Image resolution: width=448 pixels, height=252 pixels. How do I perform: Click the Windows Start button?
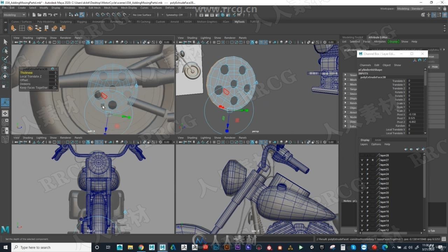5,247
